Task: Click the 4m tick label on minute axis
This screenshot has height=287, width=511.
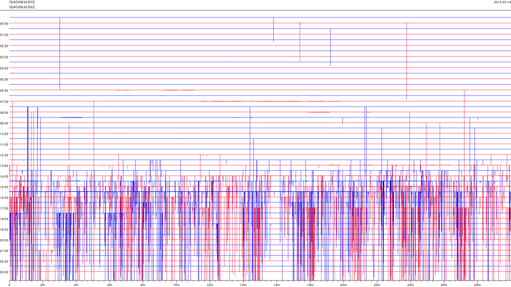Action: tap(76, 285)
